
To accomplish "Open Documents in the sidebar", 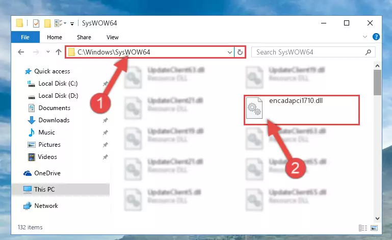I will (54, 108).
